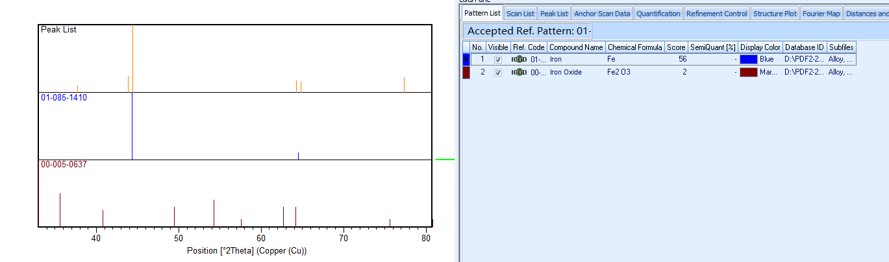Click the Position [°2Theta] axis title
The image size is (889, 262).
coord(247,251)
